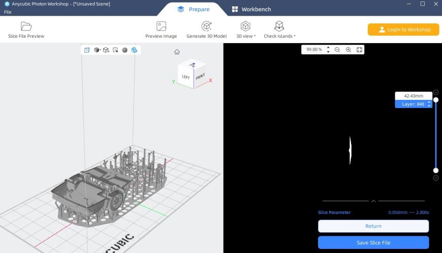
Task: Click the 42.43mm height field
Action: 414,96
